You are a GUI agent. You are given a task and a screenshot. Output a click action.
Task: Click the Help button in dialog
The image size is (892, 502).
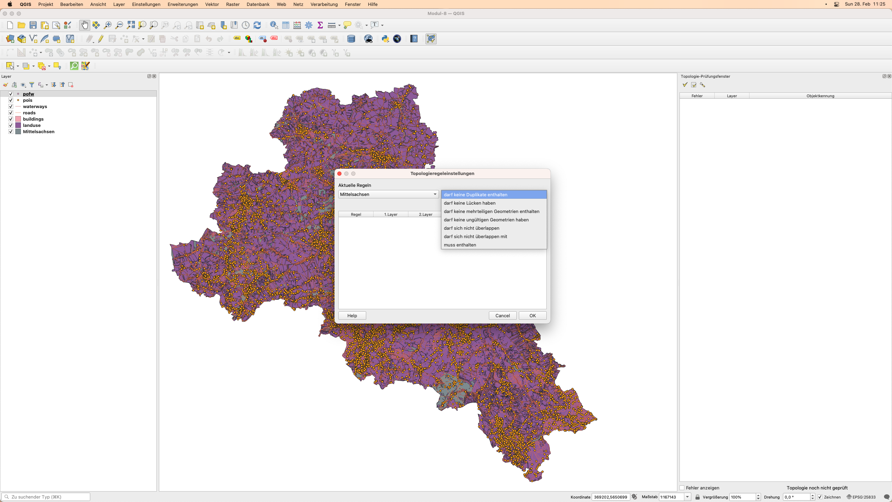pos(352,315)
